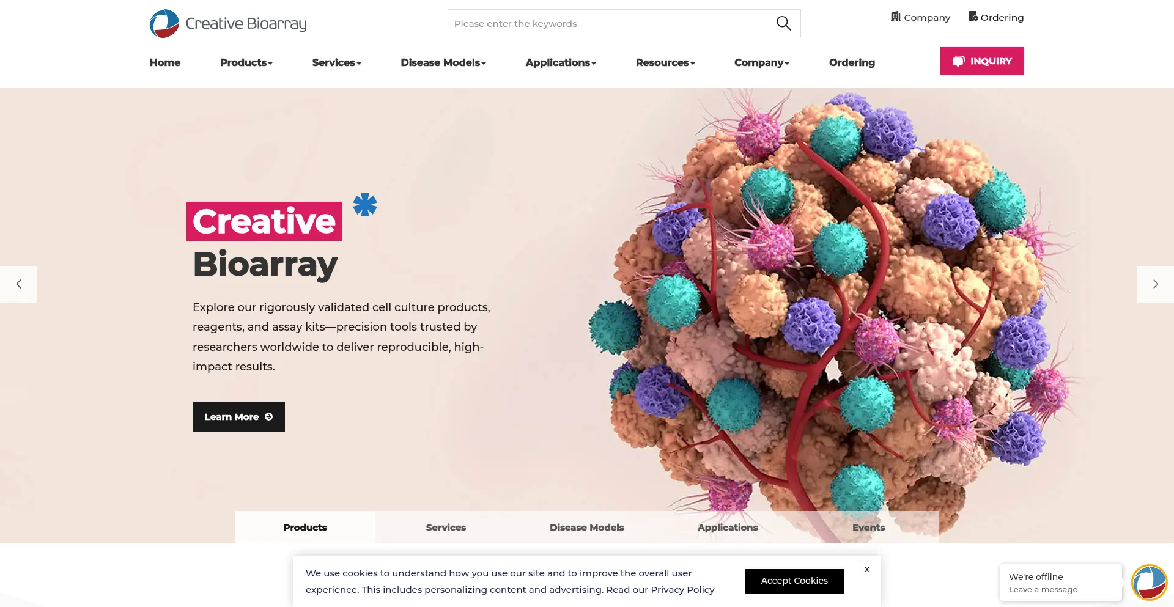Click the blue asterisk beside Creative
This screenshot has width=1174, height=607.
click(x=365, y=205)
